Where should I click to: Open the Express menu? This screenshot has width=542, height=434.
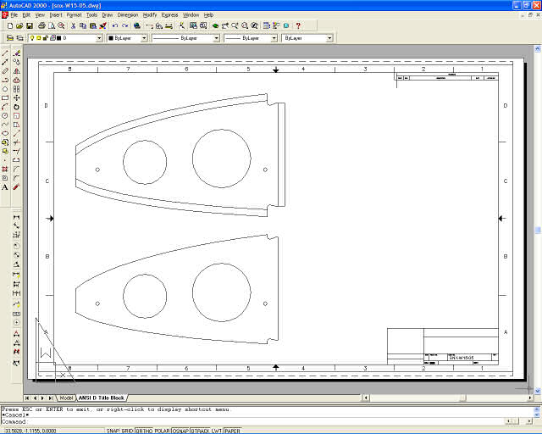click(x=170, y=14)
